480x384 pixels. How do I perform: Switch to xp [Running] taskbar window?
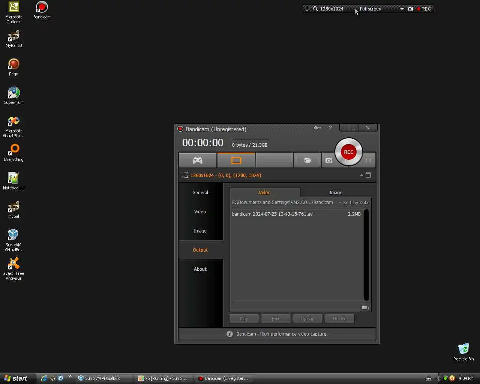[164, 378]
